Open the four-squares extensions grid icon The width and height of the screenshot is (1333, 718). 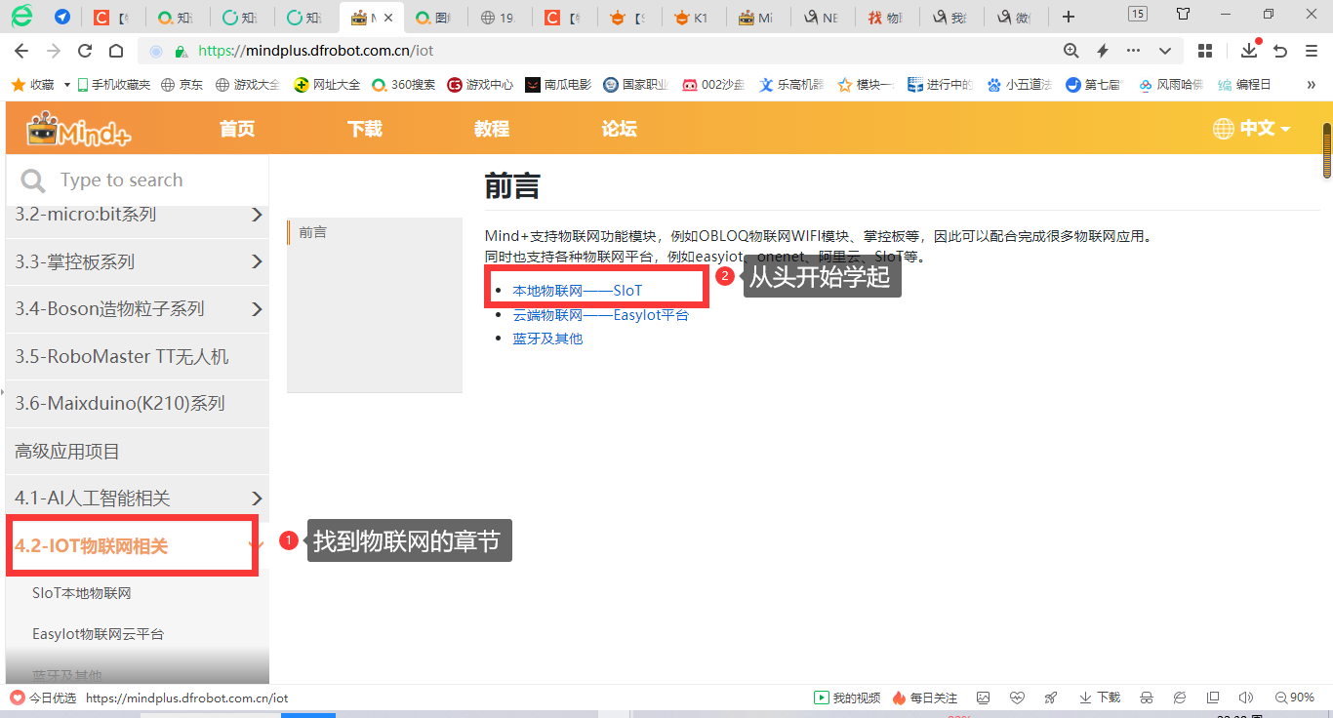(x=1205, y=51)
